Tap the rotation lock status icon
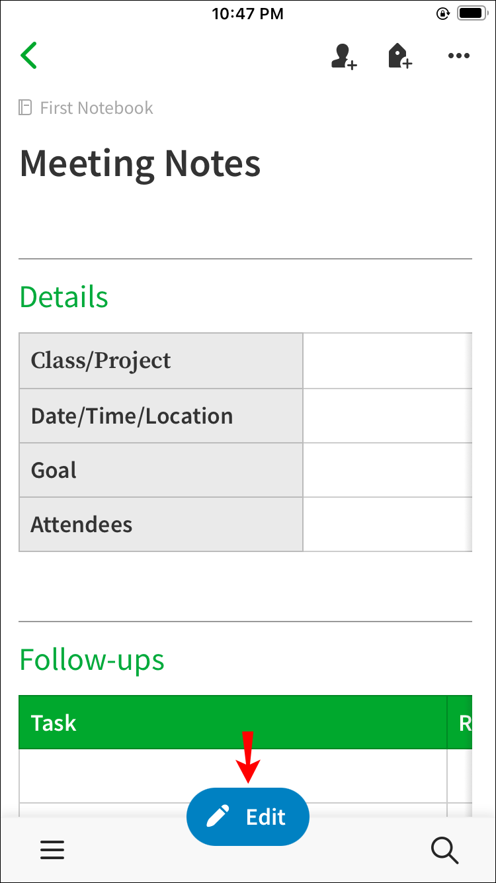Screen dimensions: 496x883 click(x=443, y=13)
